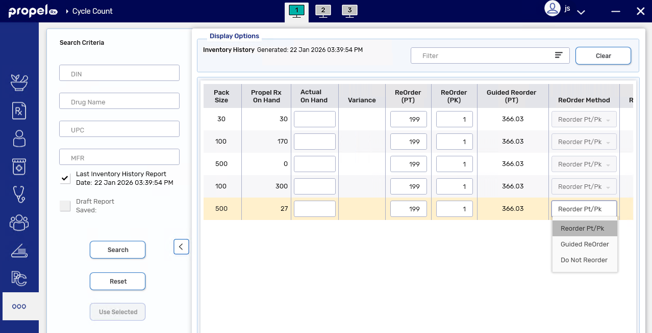The height and width of the screenshot is (333, 652).
Task: Choose Do Not Reorder option
Action: click(584, 260)
